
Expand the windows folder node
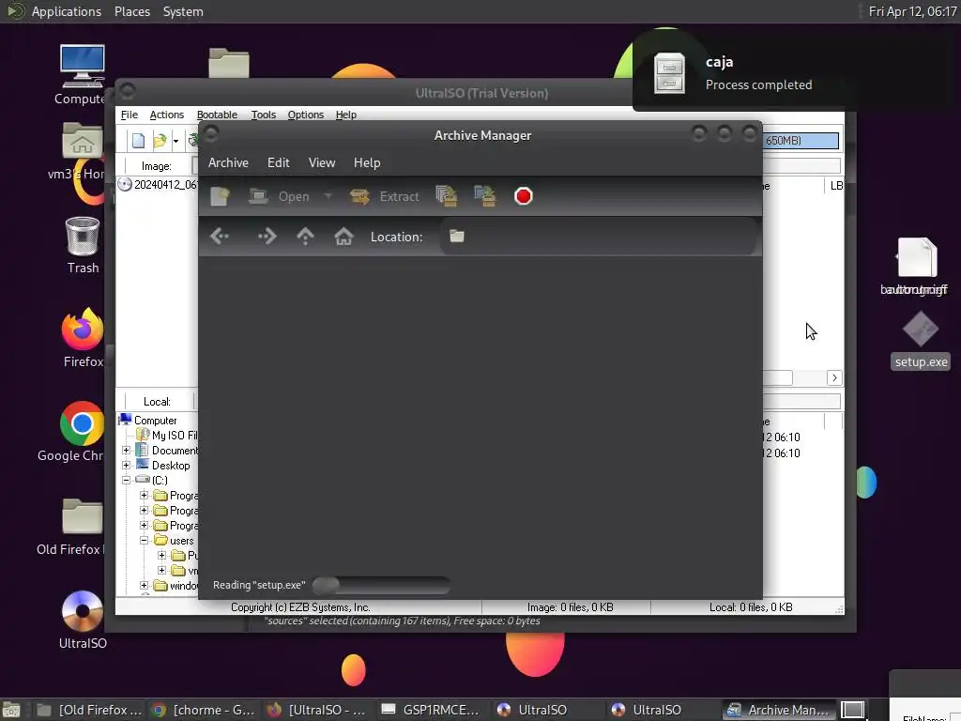tap(144, 586)
